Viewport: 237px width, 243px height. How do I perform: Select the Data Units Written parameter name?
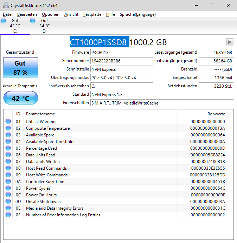click(43, 162)
